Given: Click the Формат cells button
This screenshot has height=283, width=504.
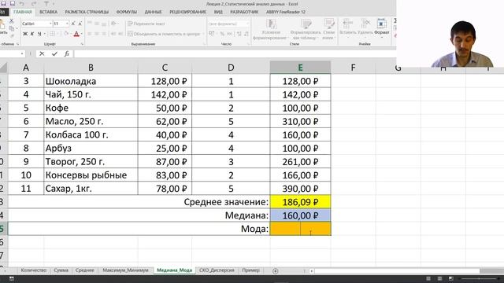Looking at the screenshot, I should pyautogui.click(x=382, y=28).
